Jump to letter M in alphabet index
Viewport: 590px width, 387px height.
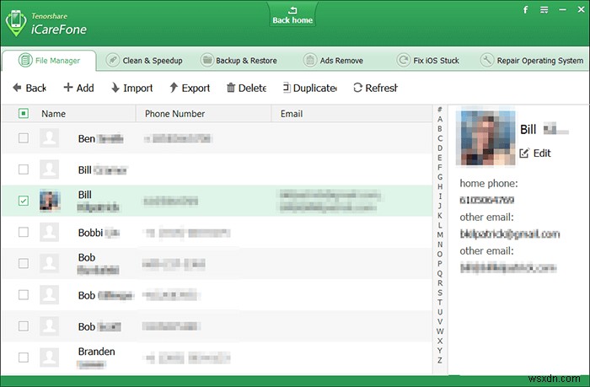pos(440,234)
